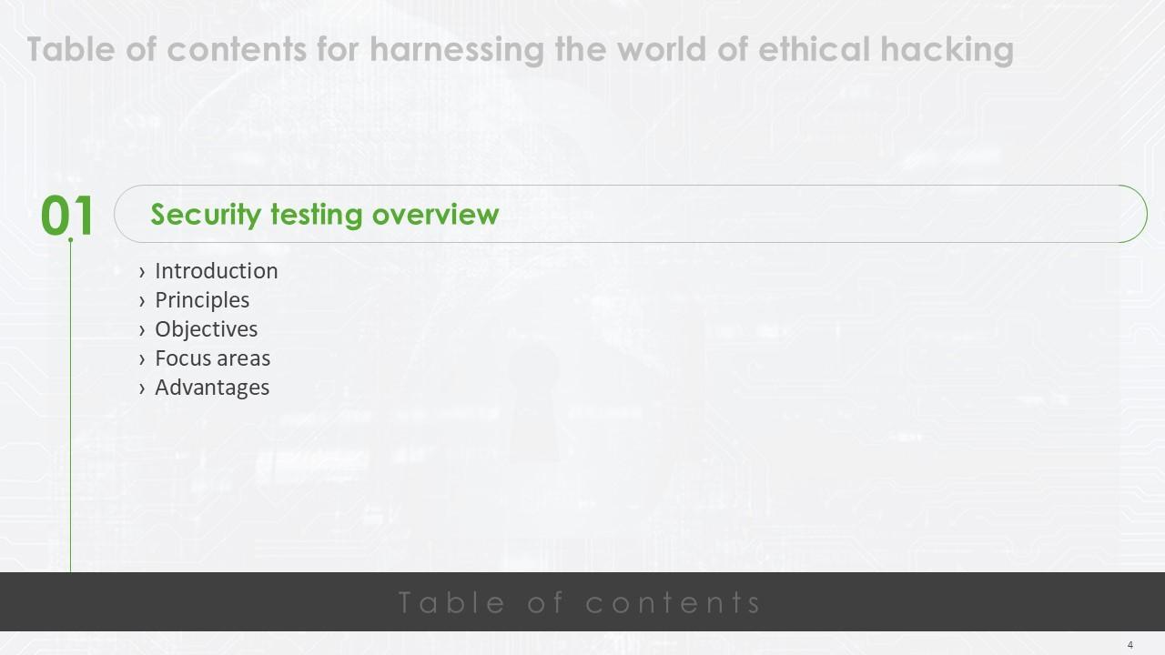Click the chevron bullet beside Principles
Screen dimensions: 1165x655
[142, 301]
